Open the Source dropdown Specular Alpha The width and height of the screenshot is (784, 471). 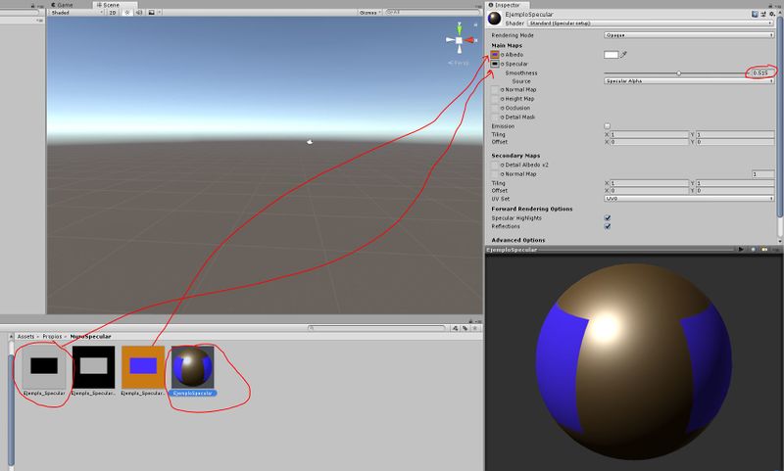pyautogui.click(x=689, y=81)
